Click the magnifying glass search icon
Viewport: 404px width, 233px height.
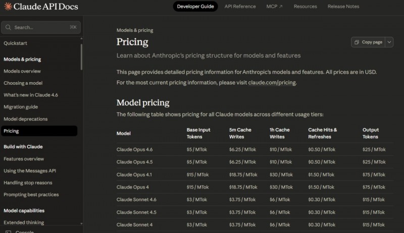pyautogui.click(x=8, y=27)
